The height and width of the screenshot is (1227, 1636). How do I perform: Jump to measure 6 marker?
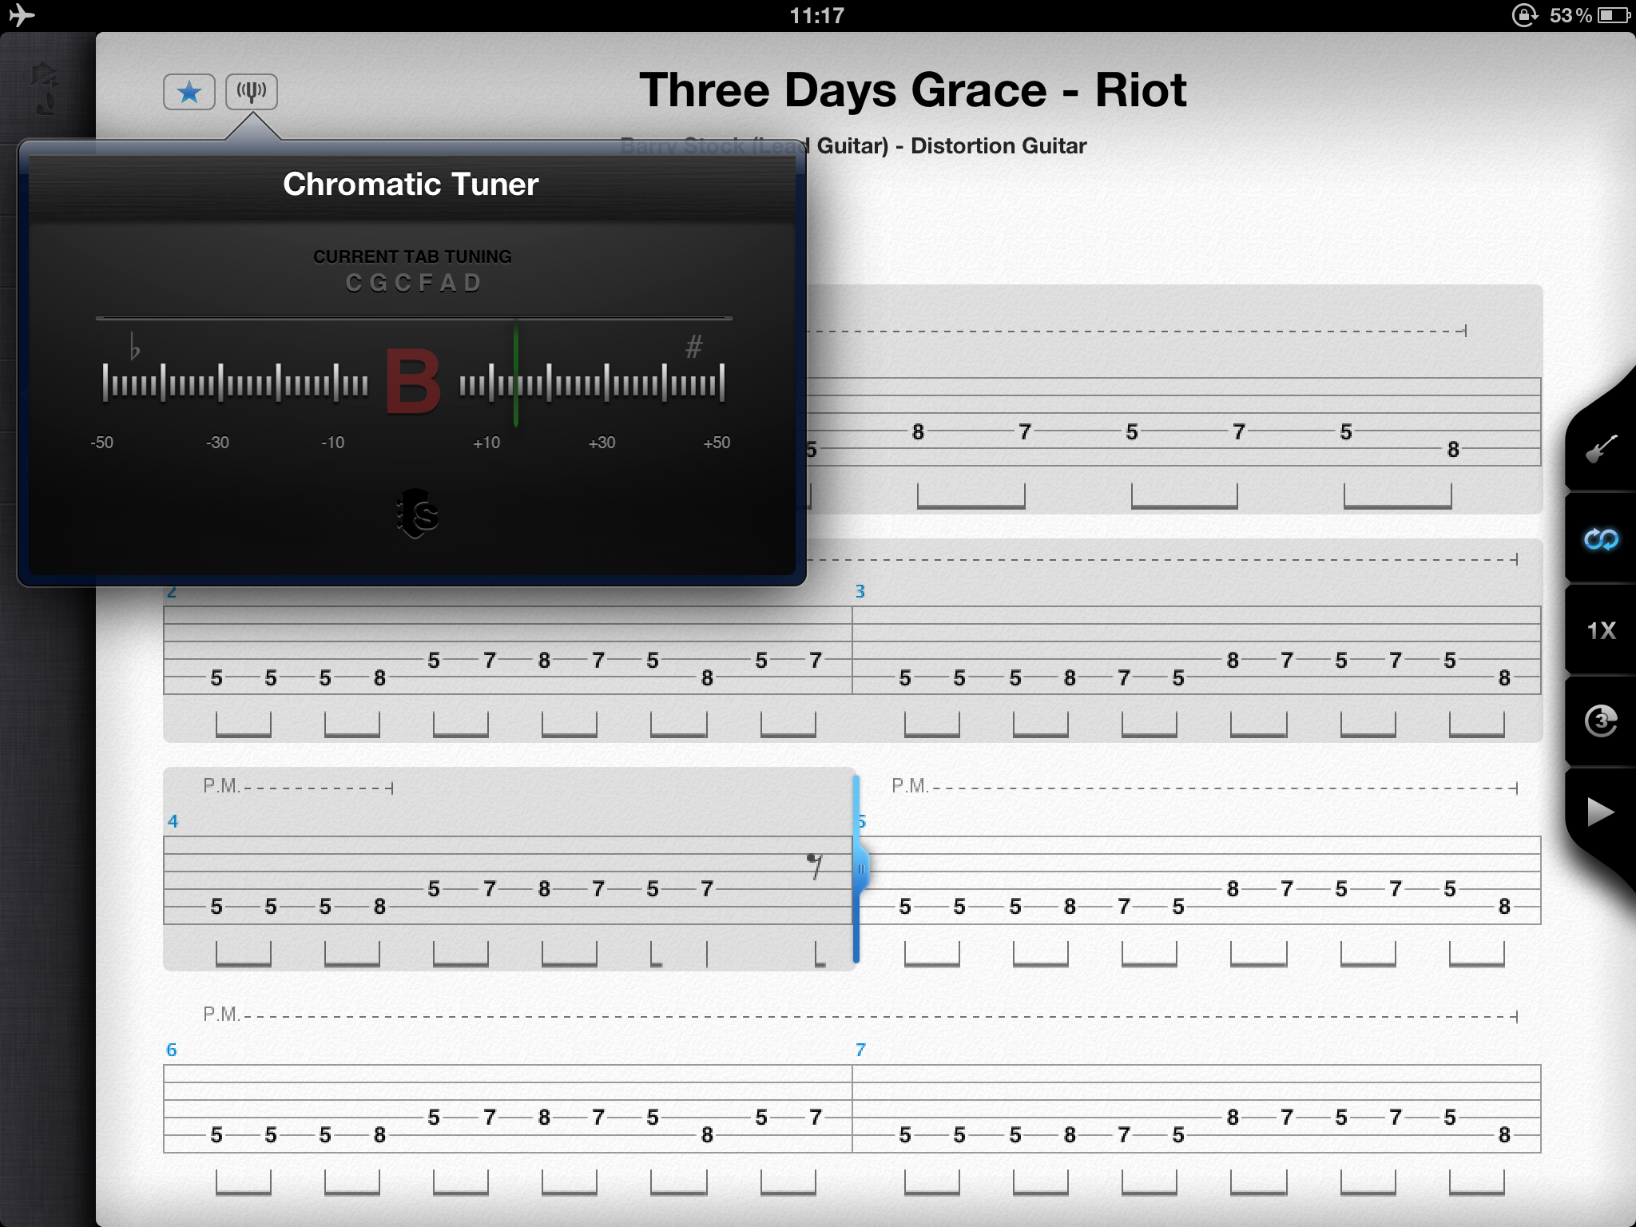click(171, 1050)
